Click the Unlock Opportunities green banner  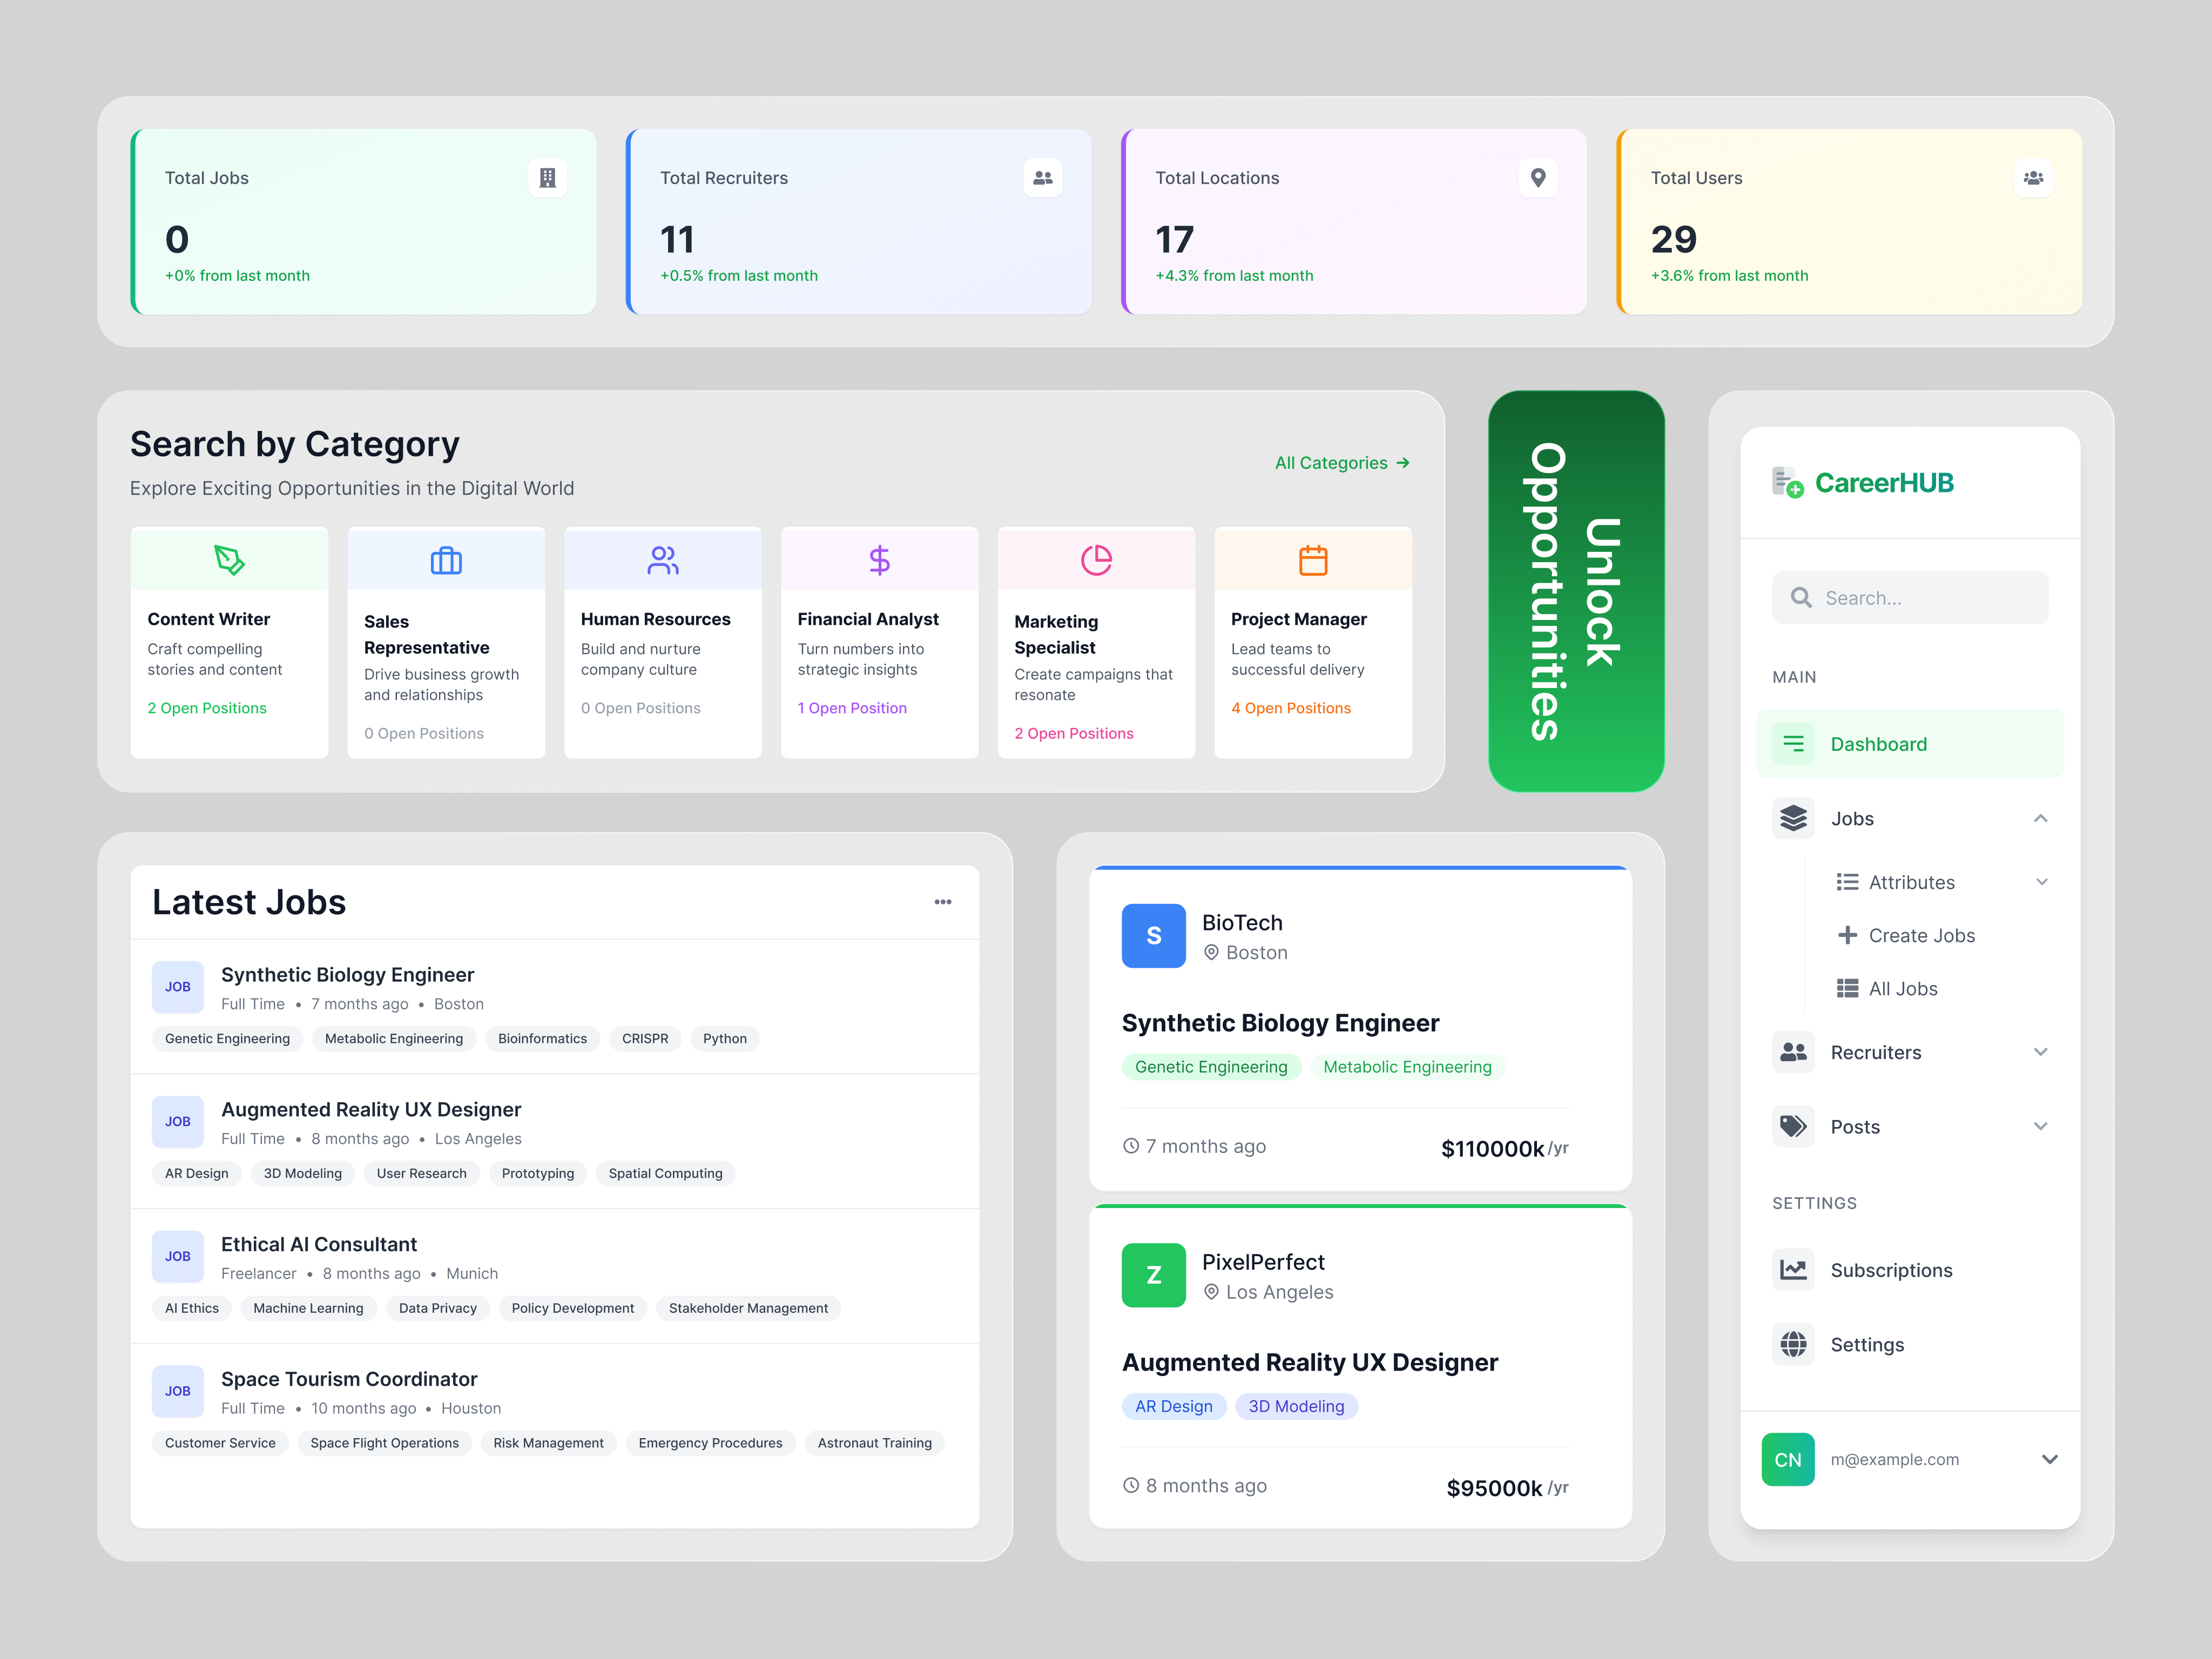pyautogui.click(x=1576, y=591)
